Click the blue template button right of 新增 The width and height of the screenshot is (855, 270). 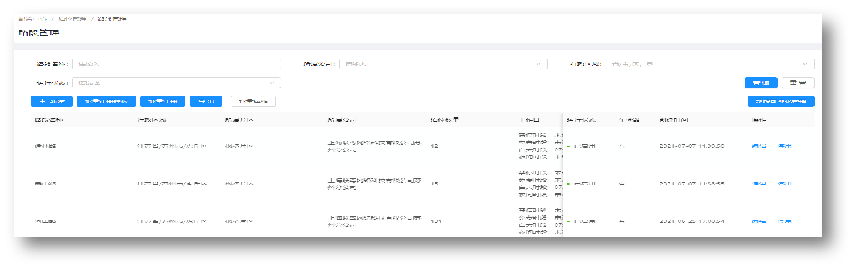click(x=106, y=102)
